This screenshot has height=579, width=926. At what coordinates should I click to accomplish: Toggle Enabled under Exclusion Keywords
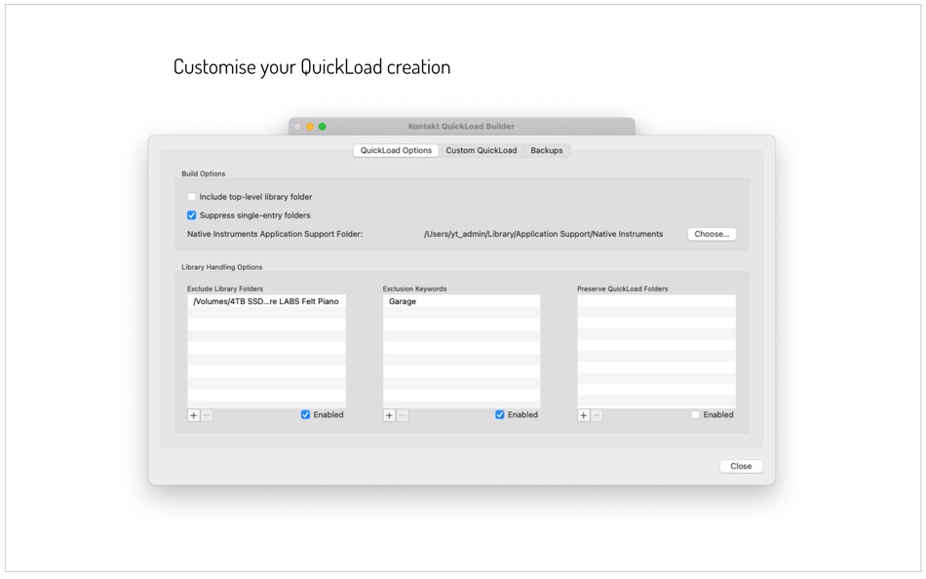point(500,414)
